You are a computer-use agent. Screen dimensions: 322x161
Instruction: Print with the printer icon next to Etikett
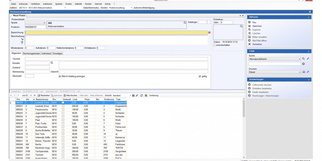coord(304,72)
